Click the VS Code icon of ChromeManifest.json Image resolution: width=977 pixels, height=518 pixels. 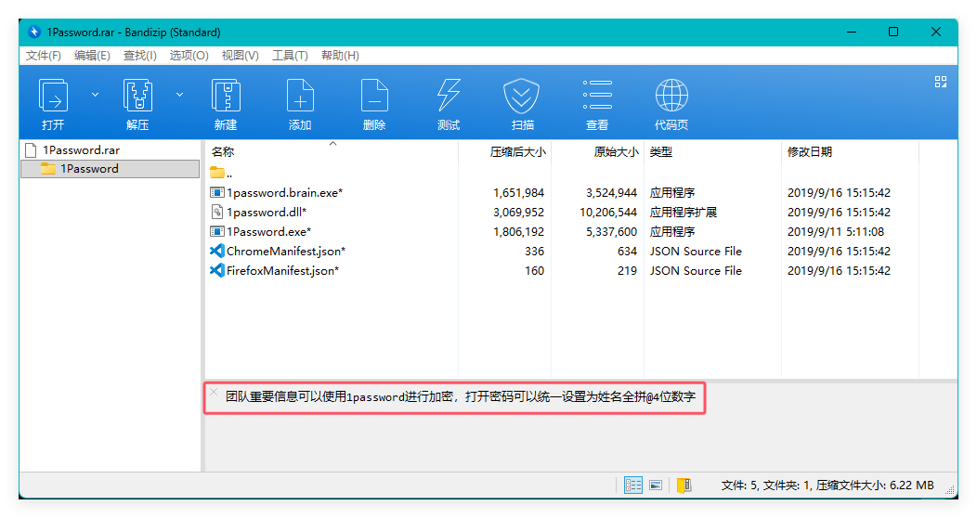tap(216, 251)
